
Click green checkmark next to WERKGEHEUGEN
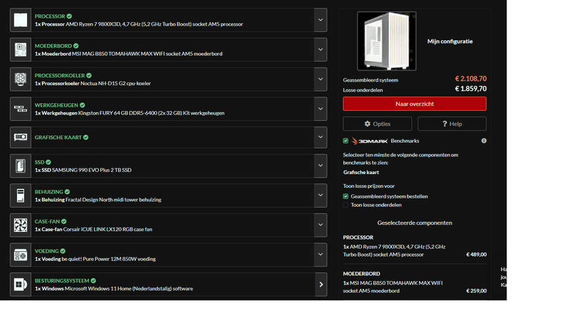click(x=83, y=105)
